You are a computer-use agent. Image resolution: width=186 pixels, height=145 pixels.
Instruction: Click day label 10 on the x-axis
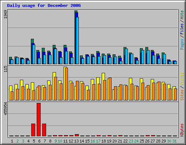coord(60,141)
